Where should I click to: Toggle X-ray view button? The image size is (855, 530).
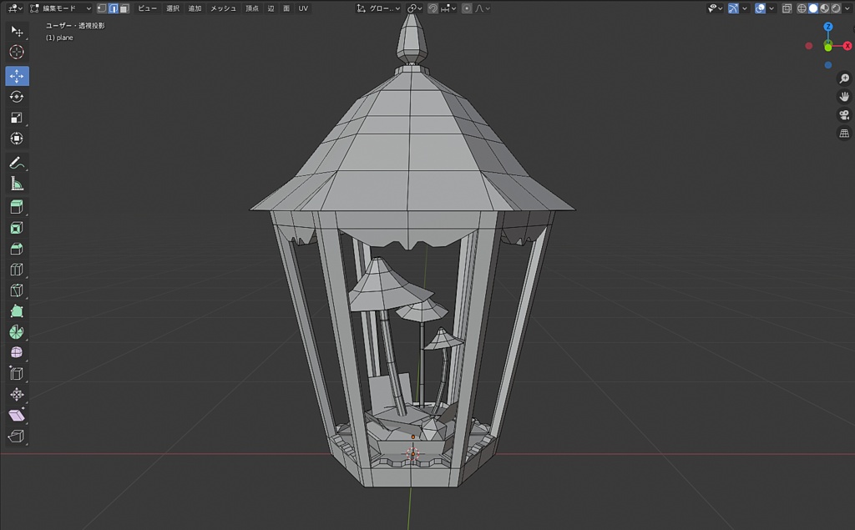pyautogui.click(x=787, y=8)
